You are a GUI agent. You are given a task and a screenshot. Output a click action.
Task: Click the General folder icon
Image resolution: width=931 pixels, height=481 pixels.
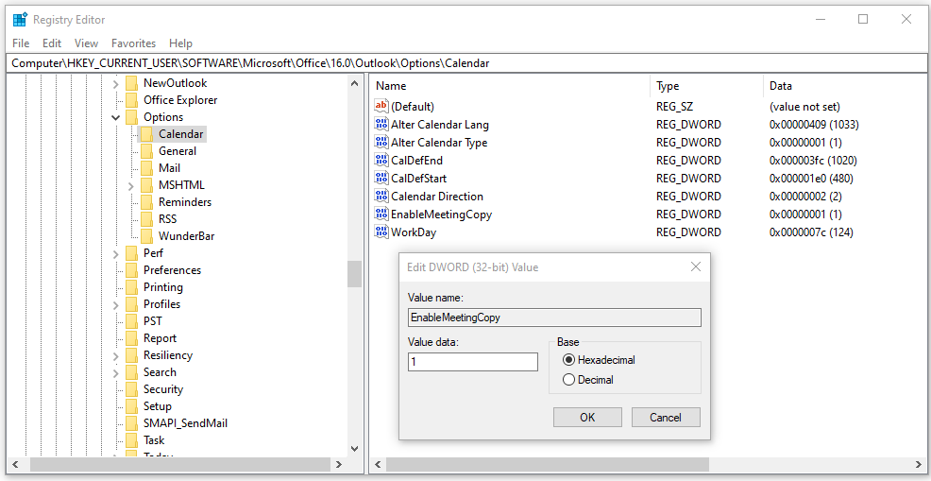point(146,151)
